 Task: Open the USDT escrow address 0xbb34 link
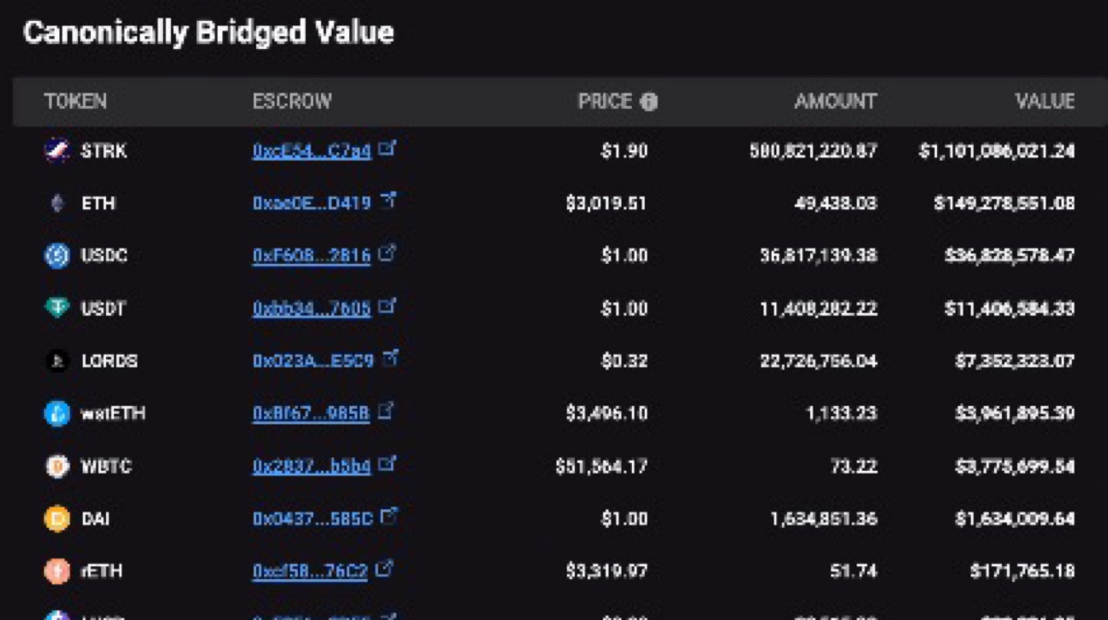tap(312, 309)
